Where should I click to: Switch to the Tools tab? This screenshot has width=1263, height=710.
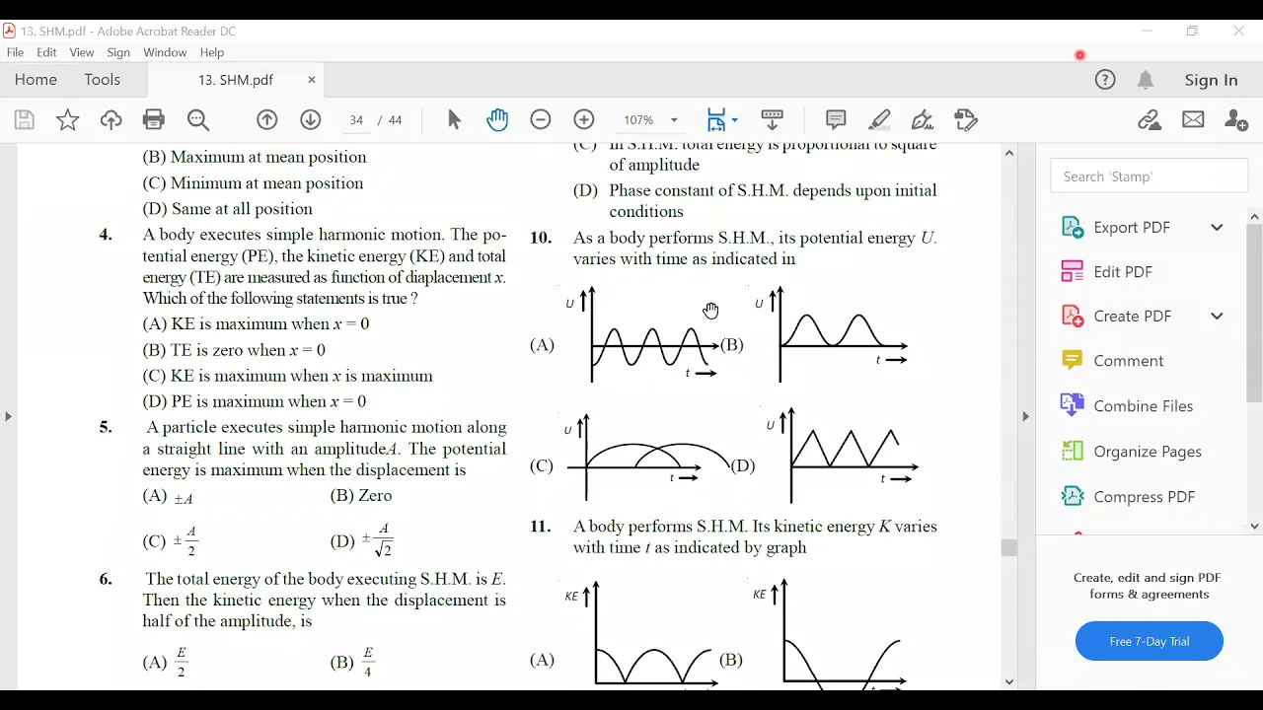click(103, 80)
